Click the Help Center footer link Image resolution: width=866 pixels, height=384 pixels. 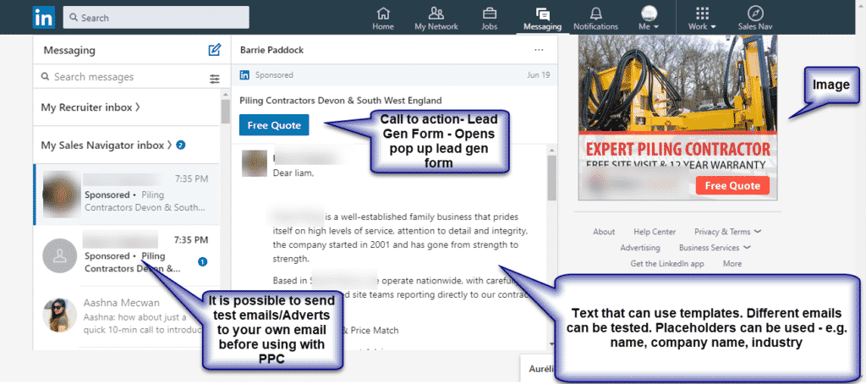coord(655,232)
